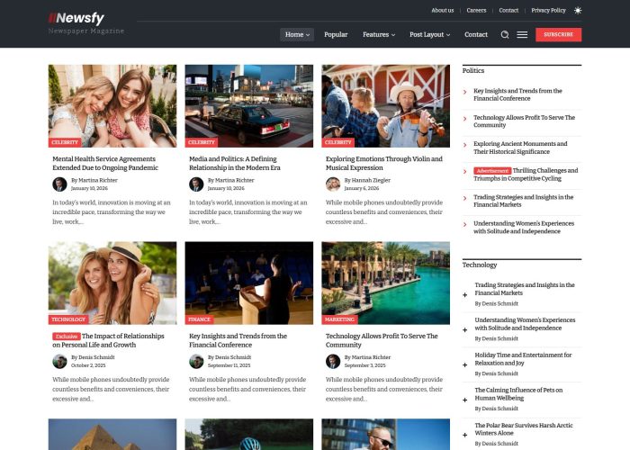630x450 pixels.
Task: Click CELEBRITY tag on violin image
Action: (337, 142)
